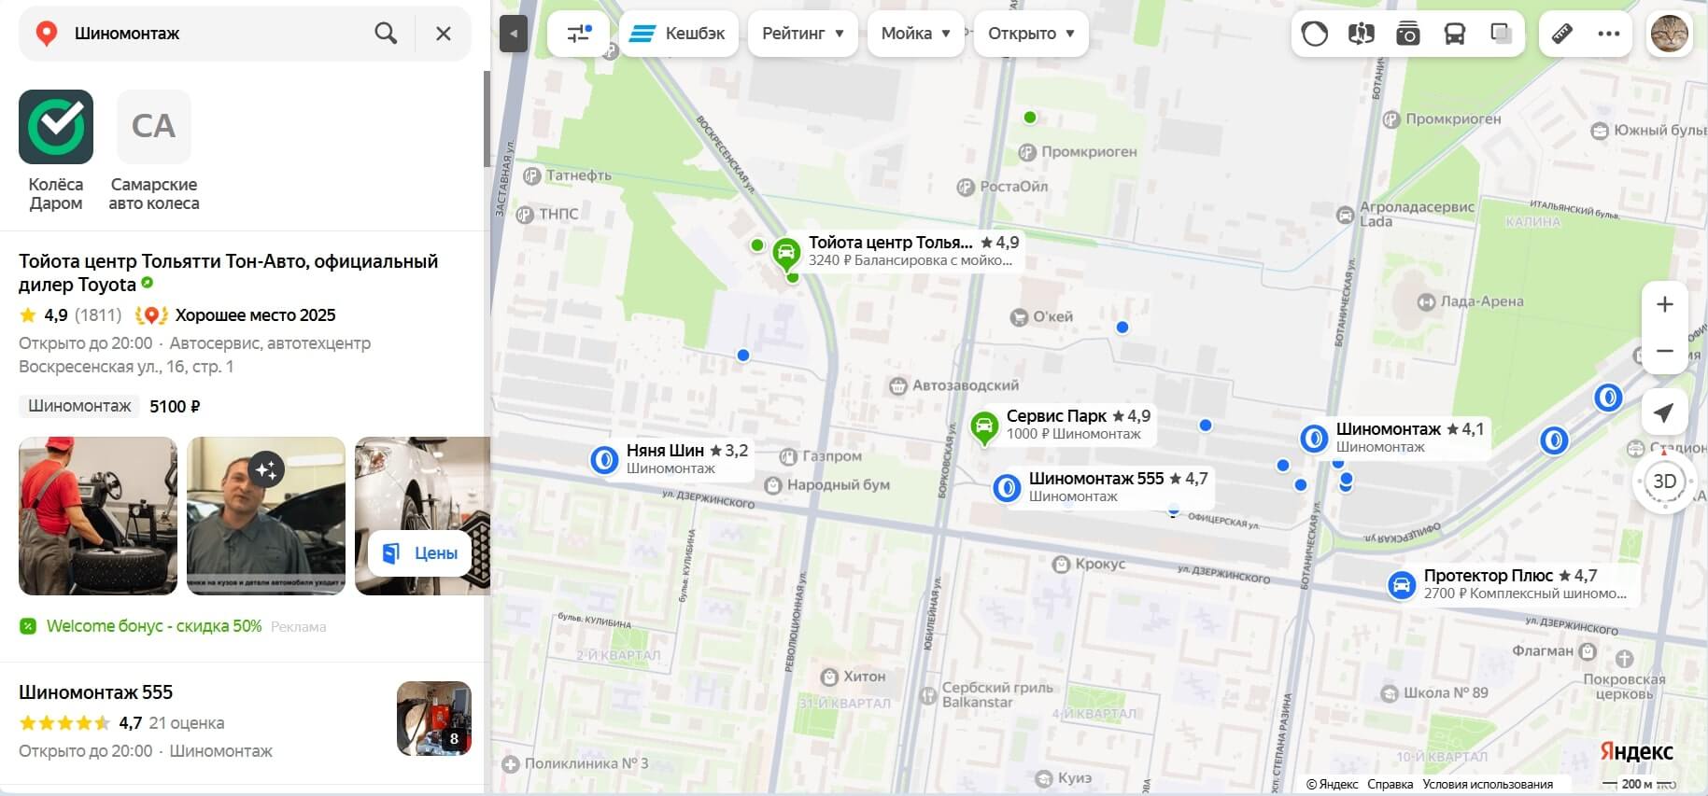Open the Шиномонтаж 555 listing title
Viewport: 1708px width, 796px height.
(x=95, y=692)
